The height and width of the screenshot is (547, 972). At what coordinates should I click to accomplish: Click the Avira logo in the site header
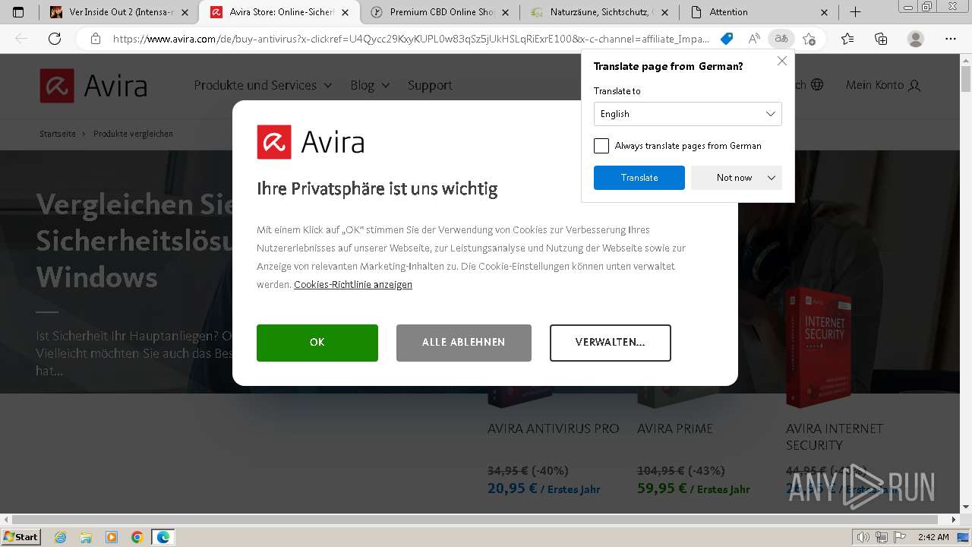[93, 85]
